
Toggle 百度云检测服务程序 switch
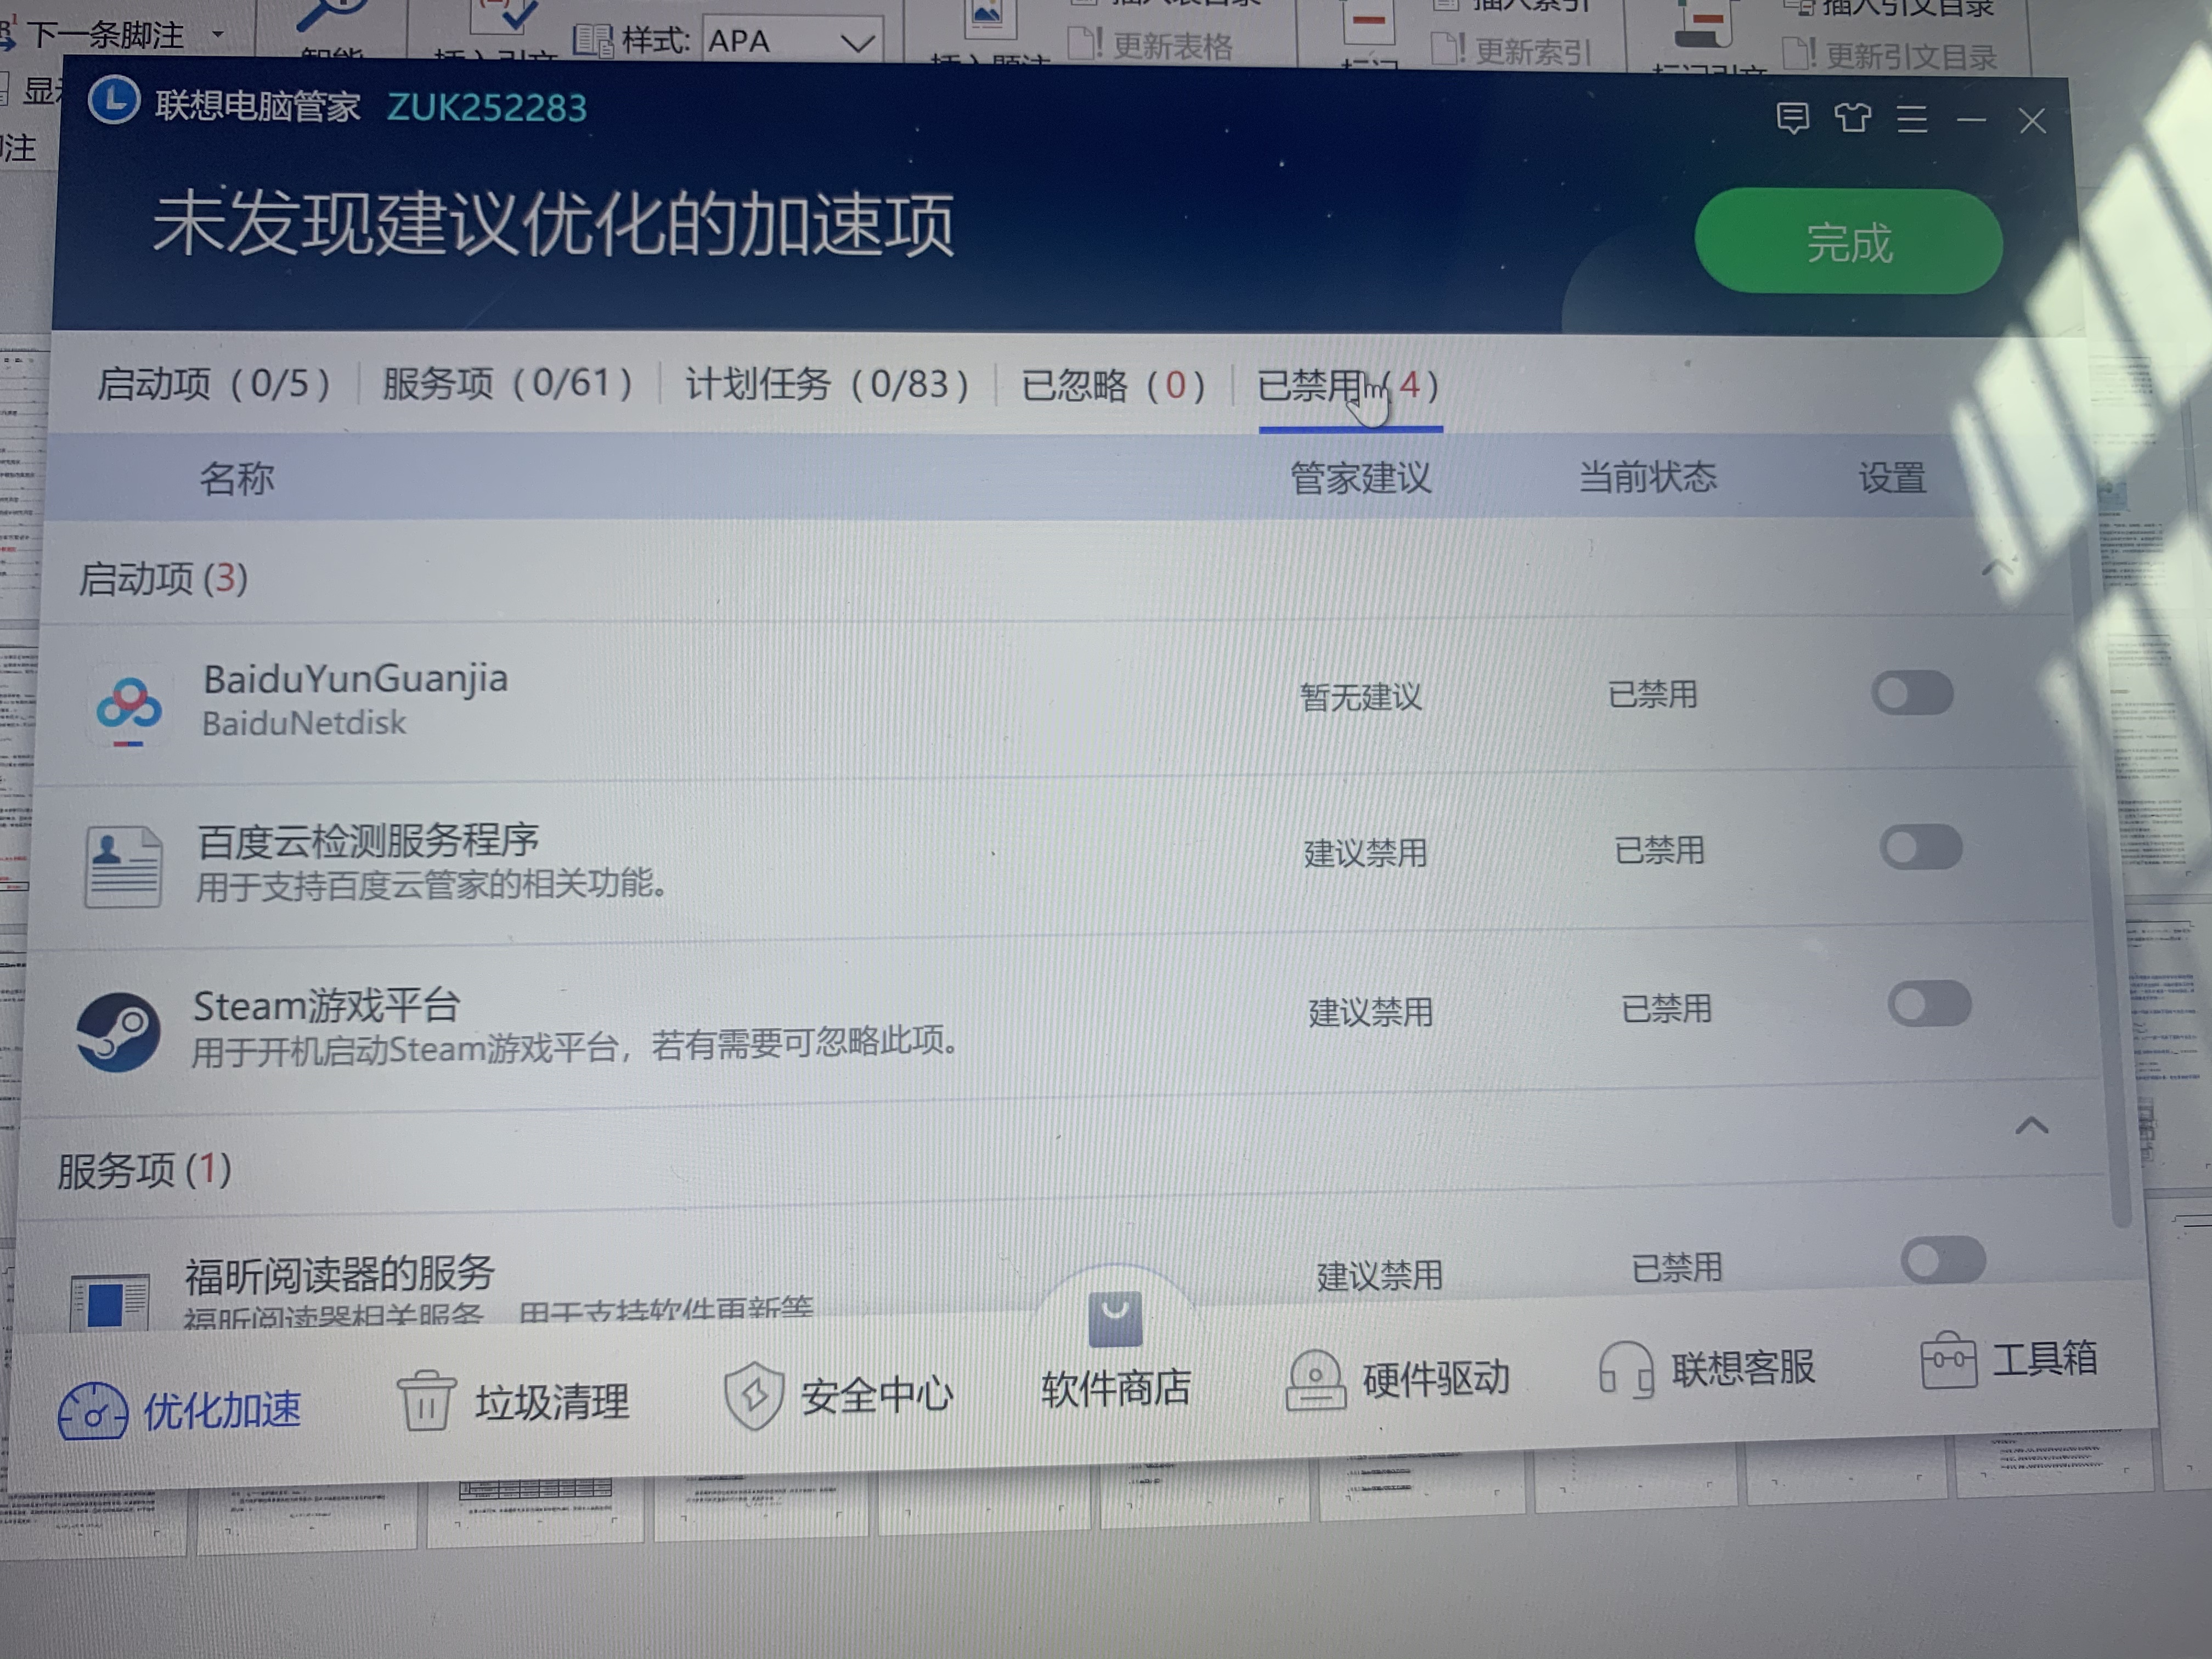point(1920,848)
